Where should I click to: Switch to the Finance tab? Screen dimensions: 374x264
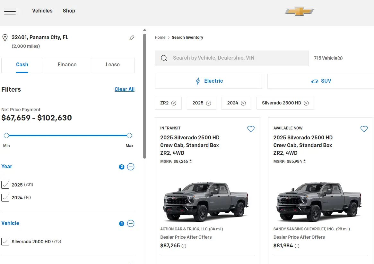[x=67, y=65]
